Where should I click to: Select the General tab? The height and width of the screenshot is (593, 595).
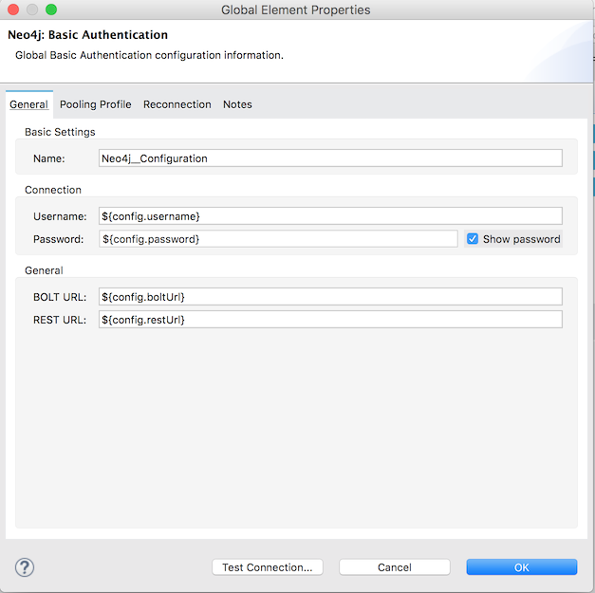pos(28,104)
